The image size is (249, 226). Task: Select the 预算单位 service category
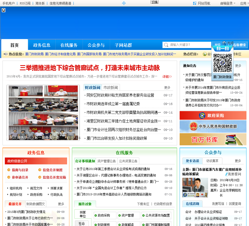click(x=83, y=214)
